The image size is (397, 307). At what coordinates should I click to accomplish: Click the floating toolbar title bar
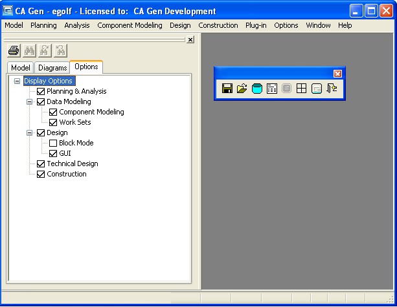(x=274, y=74)
